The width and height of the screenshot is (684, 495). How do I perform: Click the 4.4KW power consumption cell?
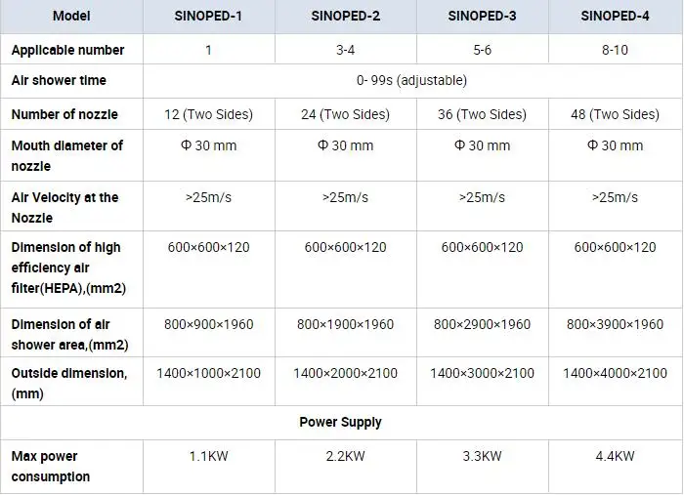615,456
